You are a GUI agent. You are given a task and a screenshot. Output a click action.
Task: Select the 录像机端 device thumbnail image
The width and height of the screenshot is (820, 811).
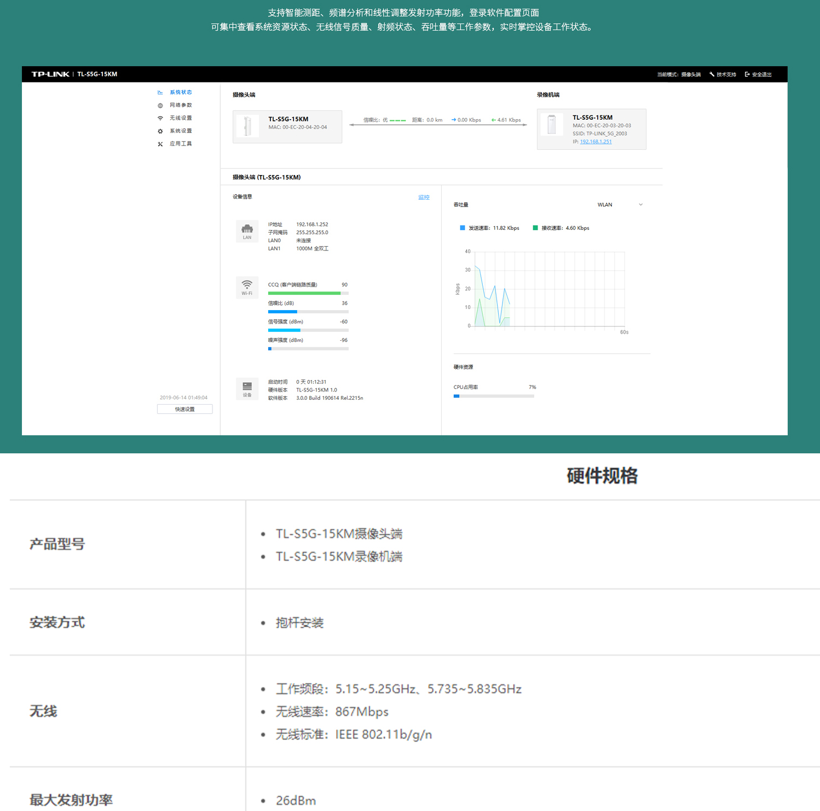[x=552, y=125]
